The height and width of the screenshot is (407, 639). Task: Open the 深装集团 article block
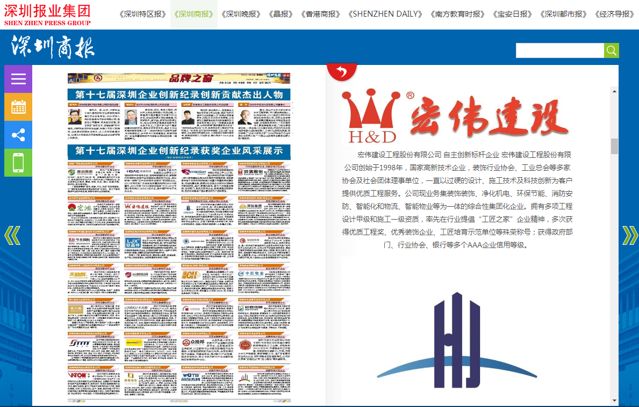point(264,211)
